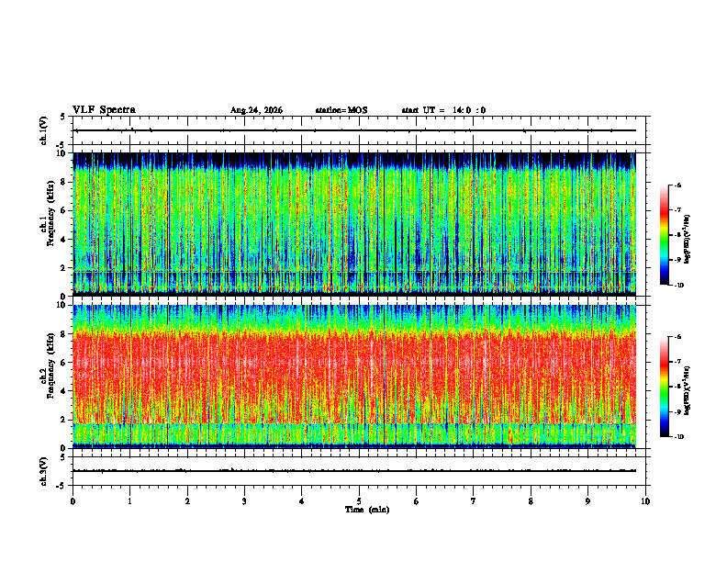Click the 10 kHz tick of ch.1 axis
This screenshot has width=727, height=562.
pos(64,153)
